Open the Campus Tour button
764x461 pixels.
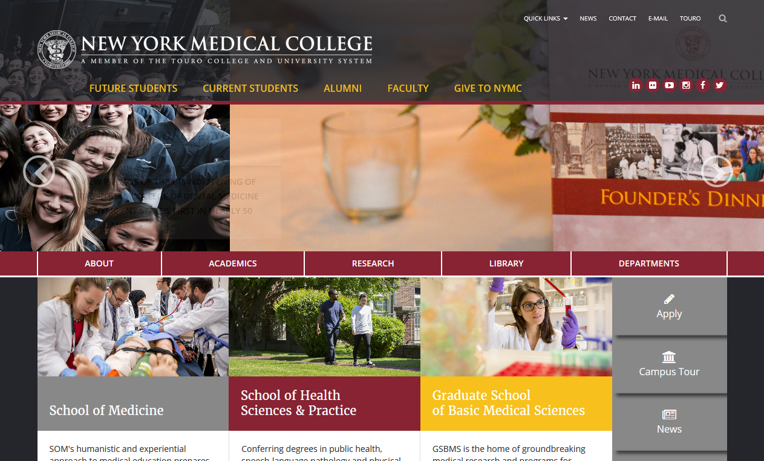[670, 364]
